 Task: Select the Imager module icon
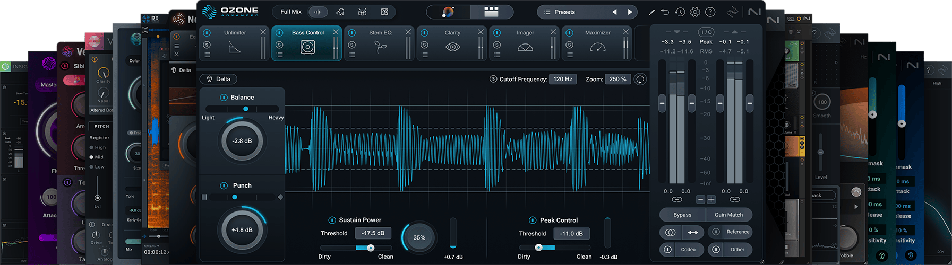coord(525,47)
